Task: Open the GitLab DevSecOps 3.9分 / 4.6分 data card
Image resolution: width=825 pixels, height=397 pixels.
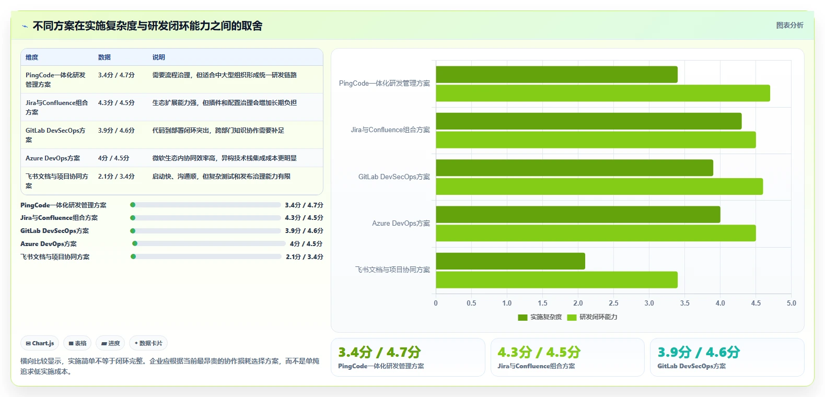Action: tap(727, 357)
